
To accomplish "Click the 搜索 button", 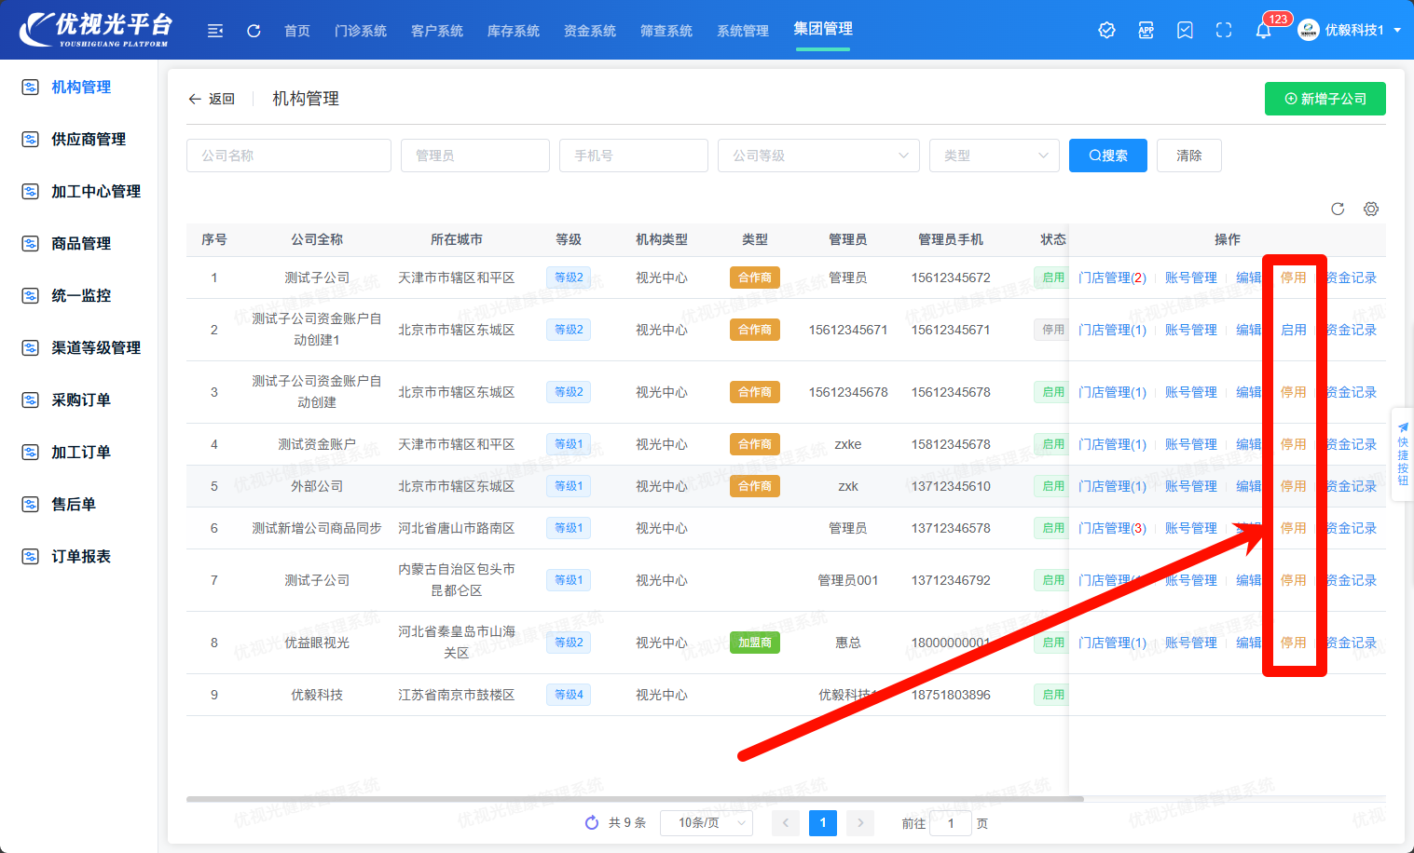I will click(1108, 156).
